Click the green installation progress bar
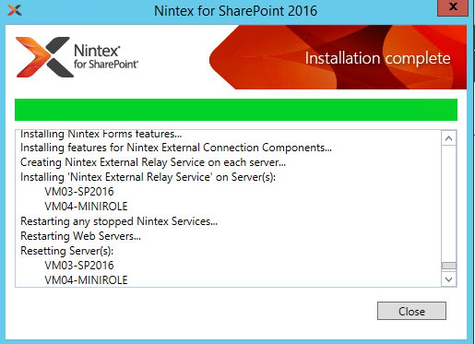The height and width of the screenshot is (344, 475). tap(236, 110)
